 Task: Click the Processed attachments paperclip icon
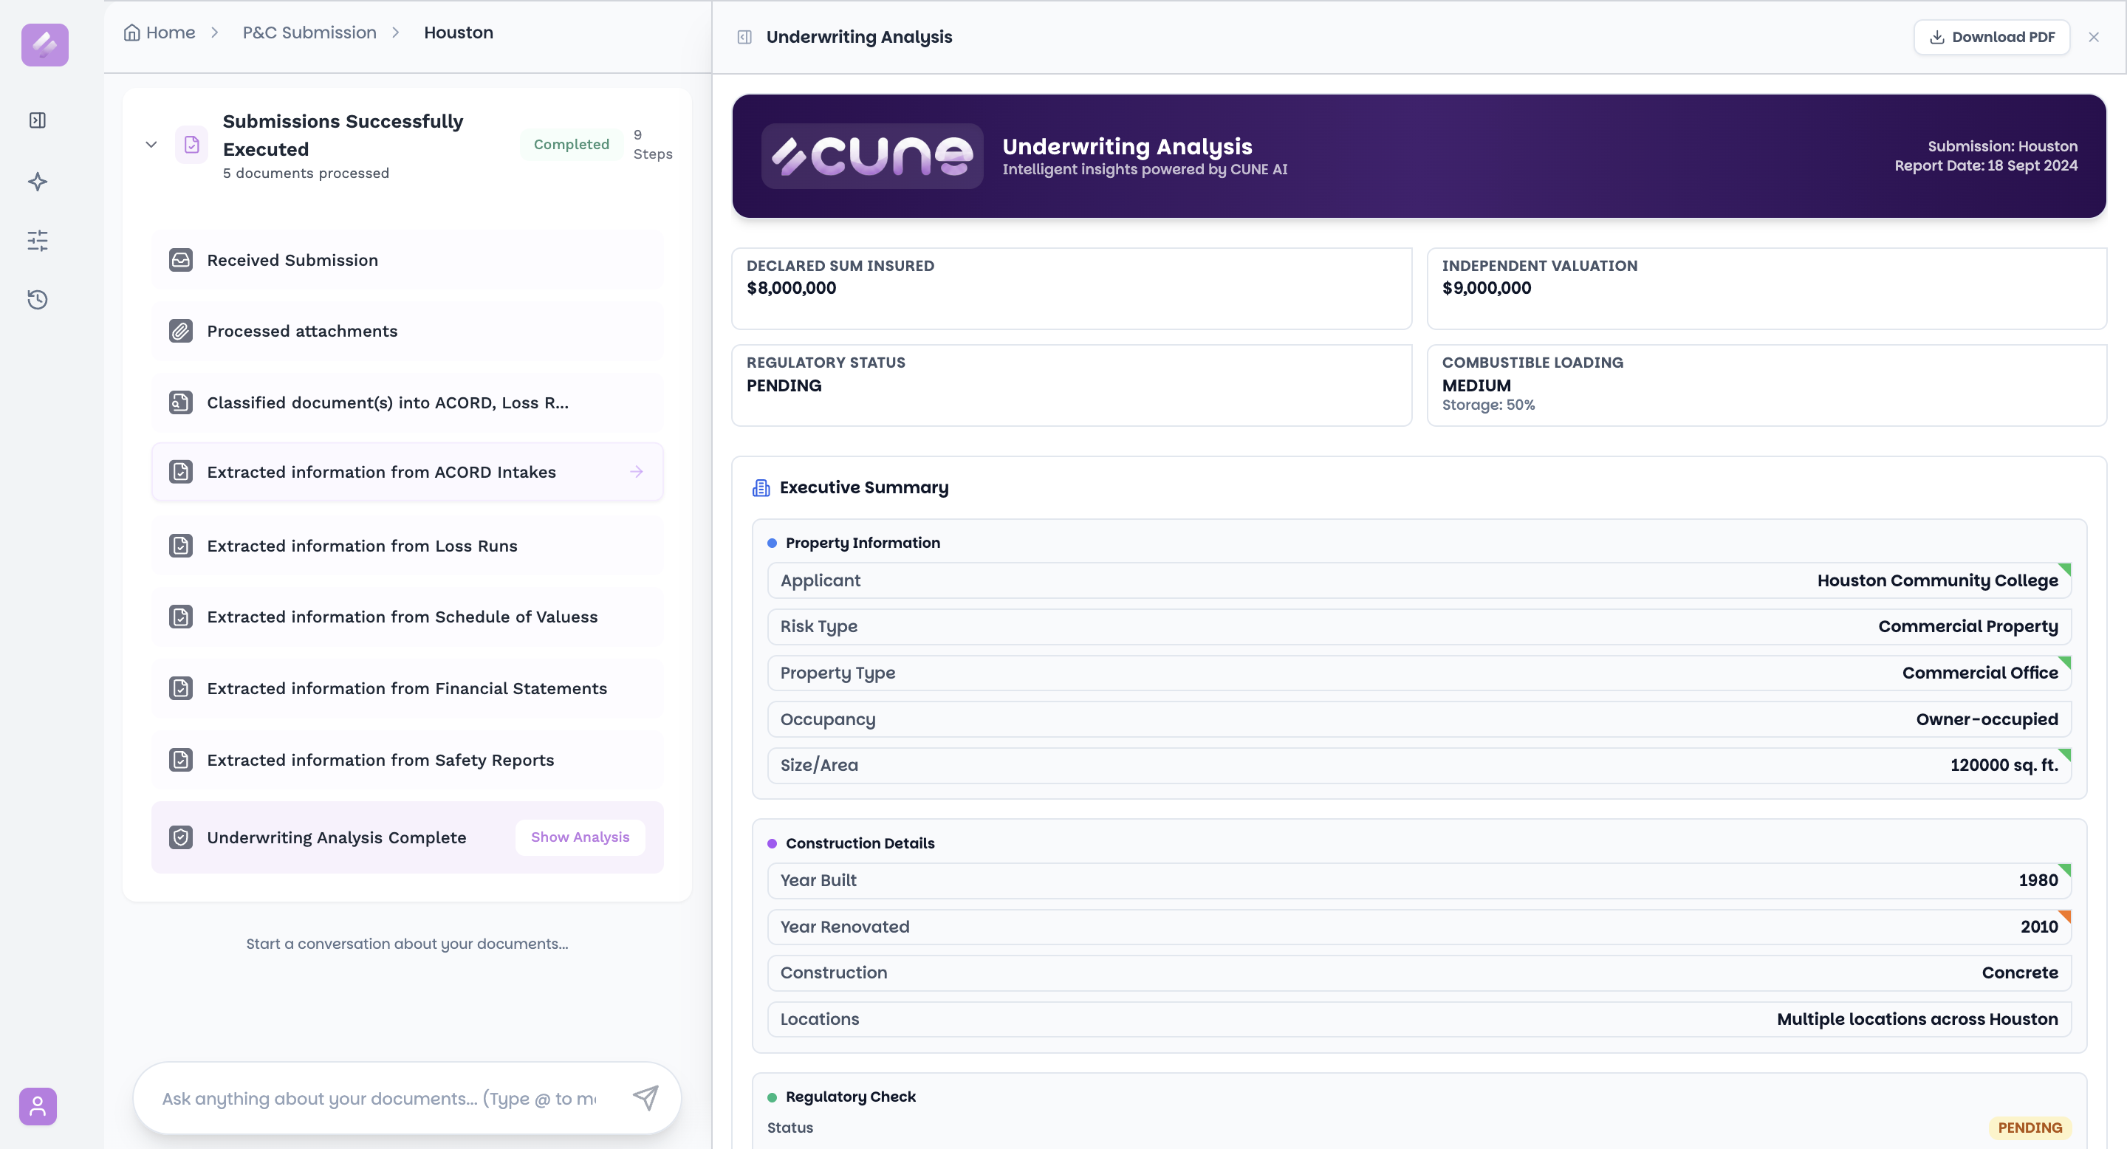click(181, 331)
